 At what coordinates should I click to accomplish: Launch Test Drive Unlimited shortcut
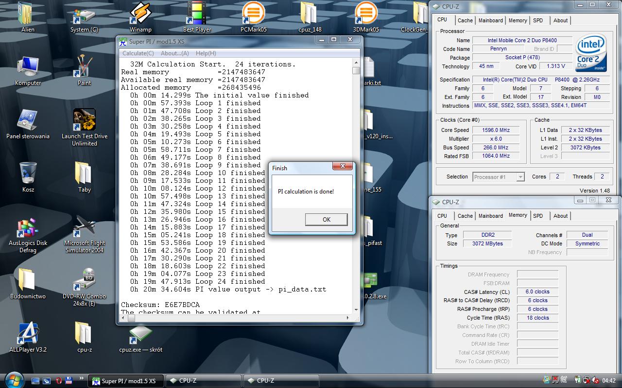(x=85, y=128)
